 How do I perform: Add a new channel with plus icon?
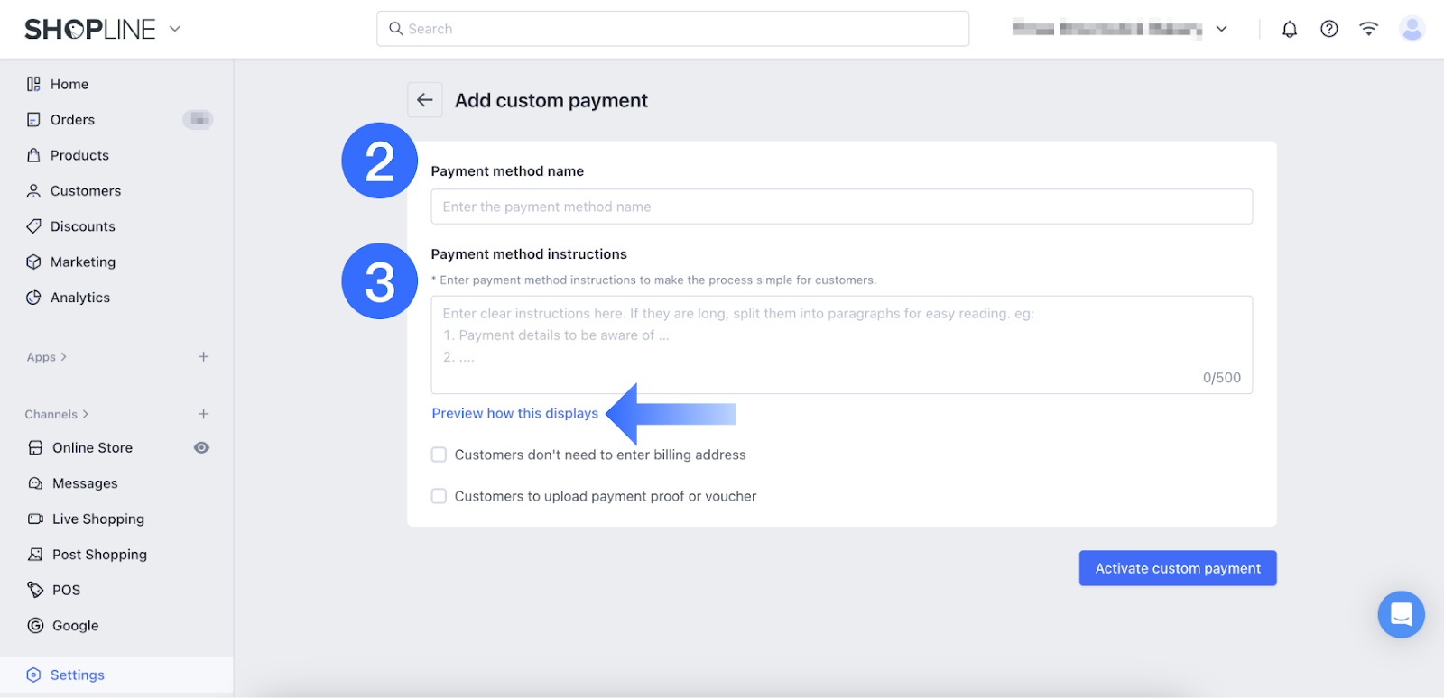pyautogui.click(x=204, y=414)
